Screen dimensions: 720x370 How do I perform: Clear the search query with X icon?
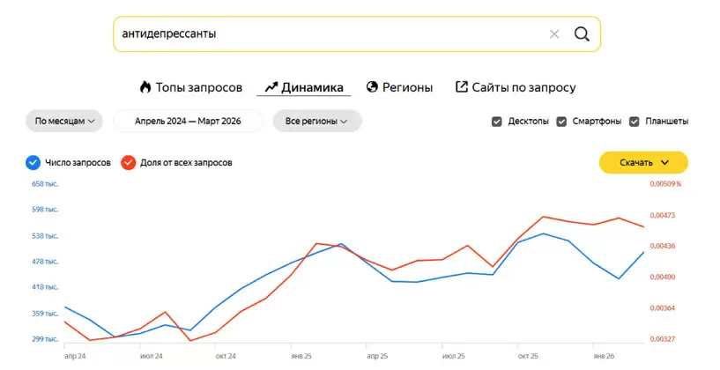[554, 34]
